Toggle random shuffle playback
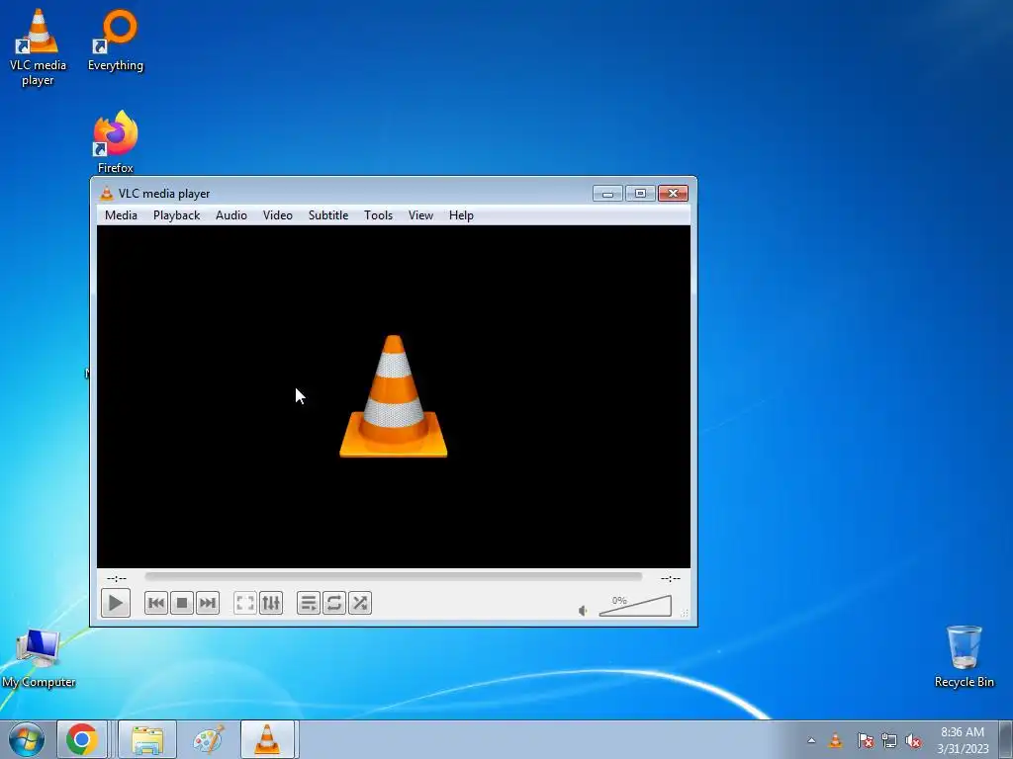 coord(360,603)
